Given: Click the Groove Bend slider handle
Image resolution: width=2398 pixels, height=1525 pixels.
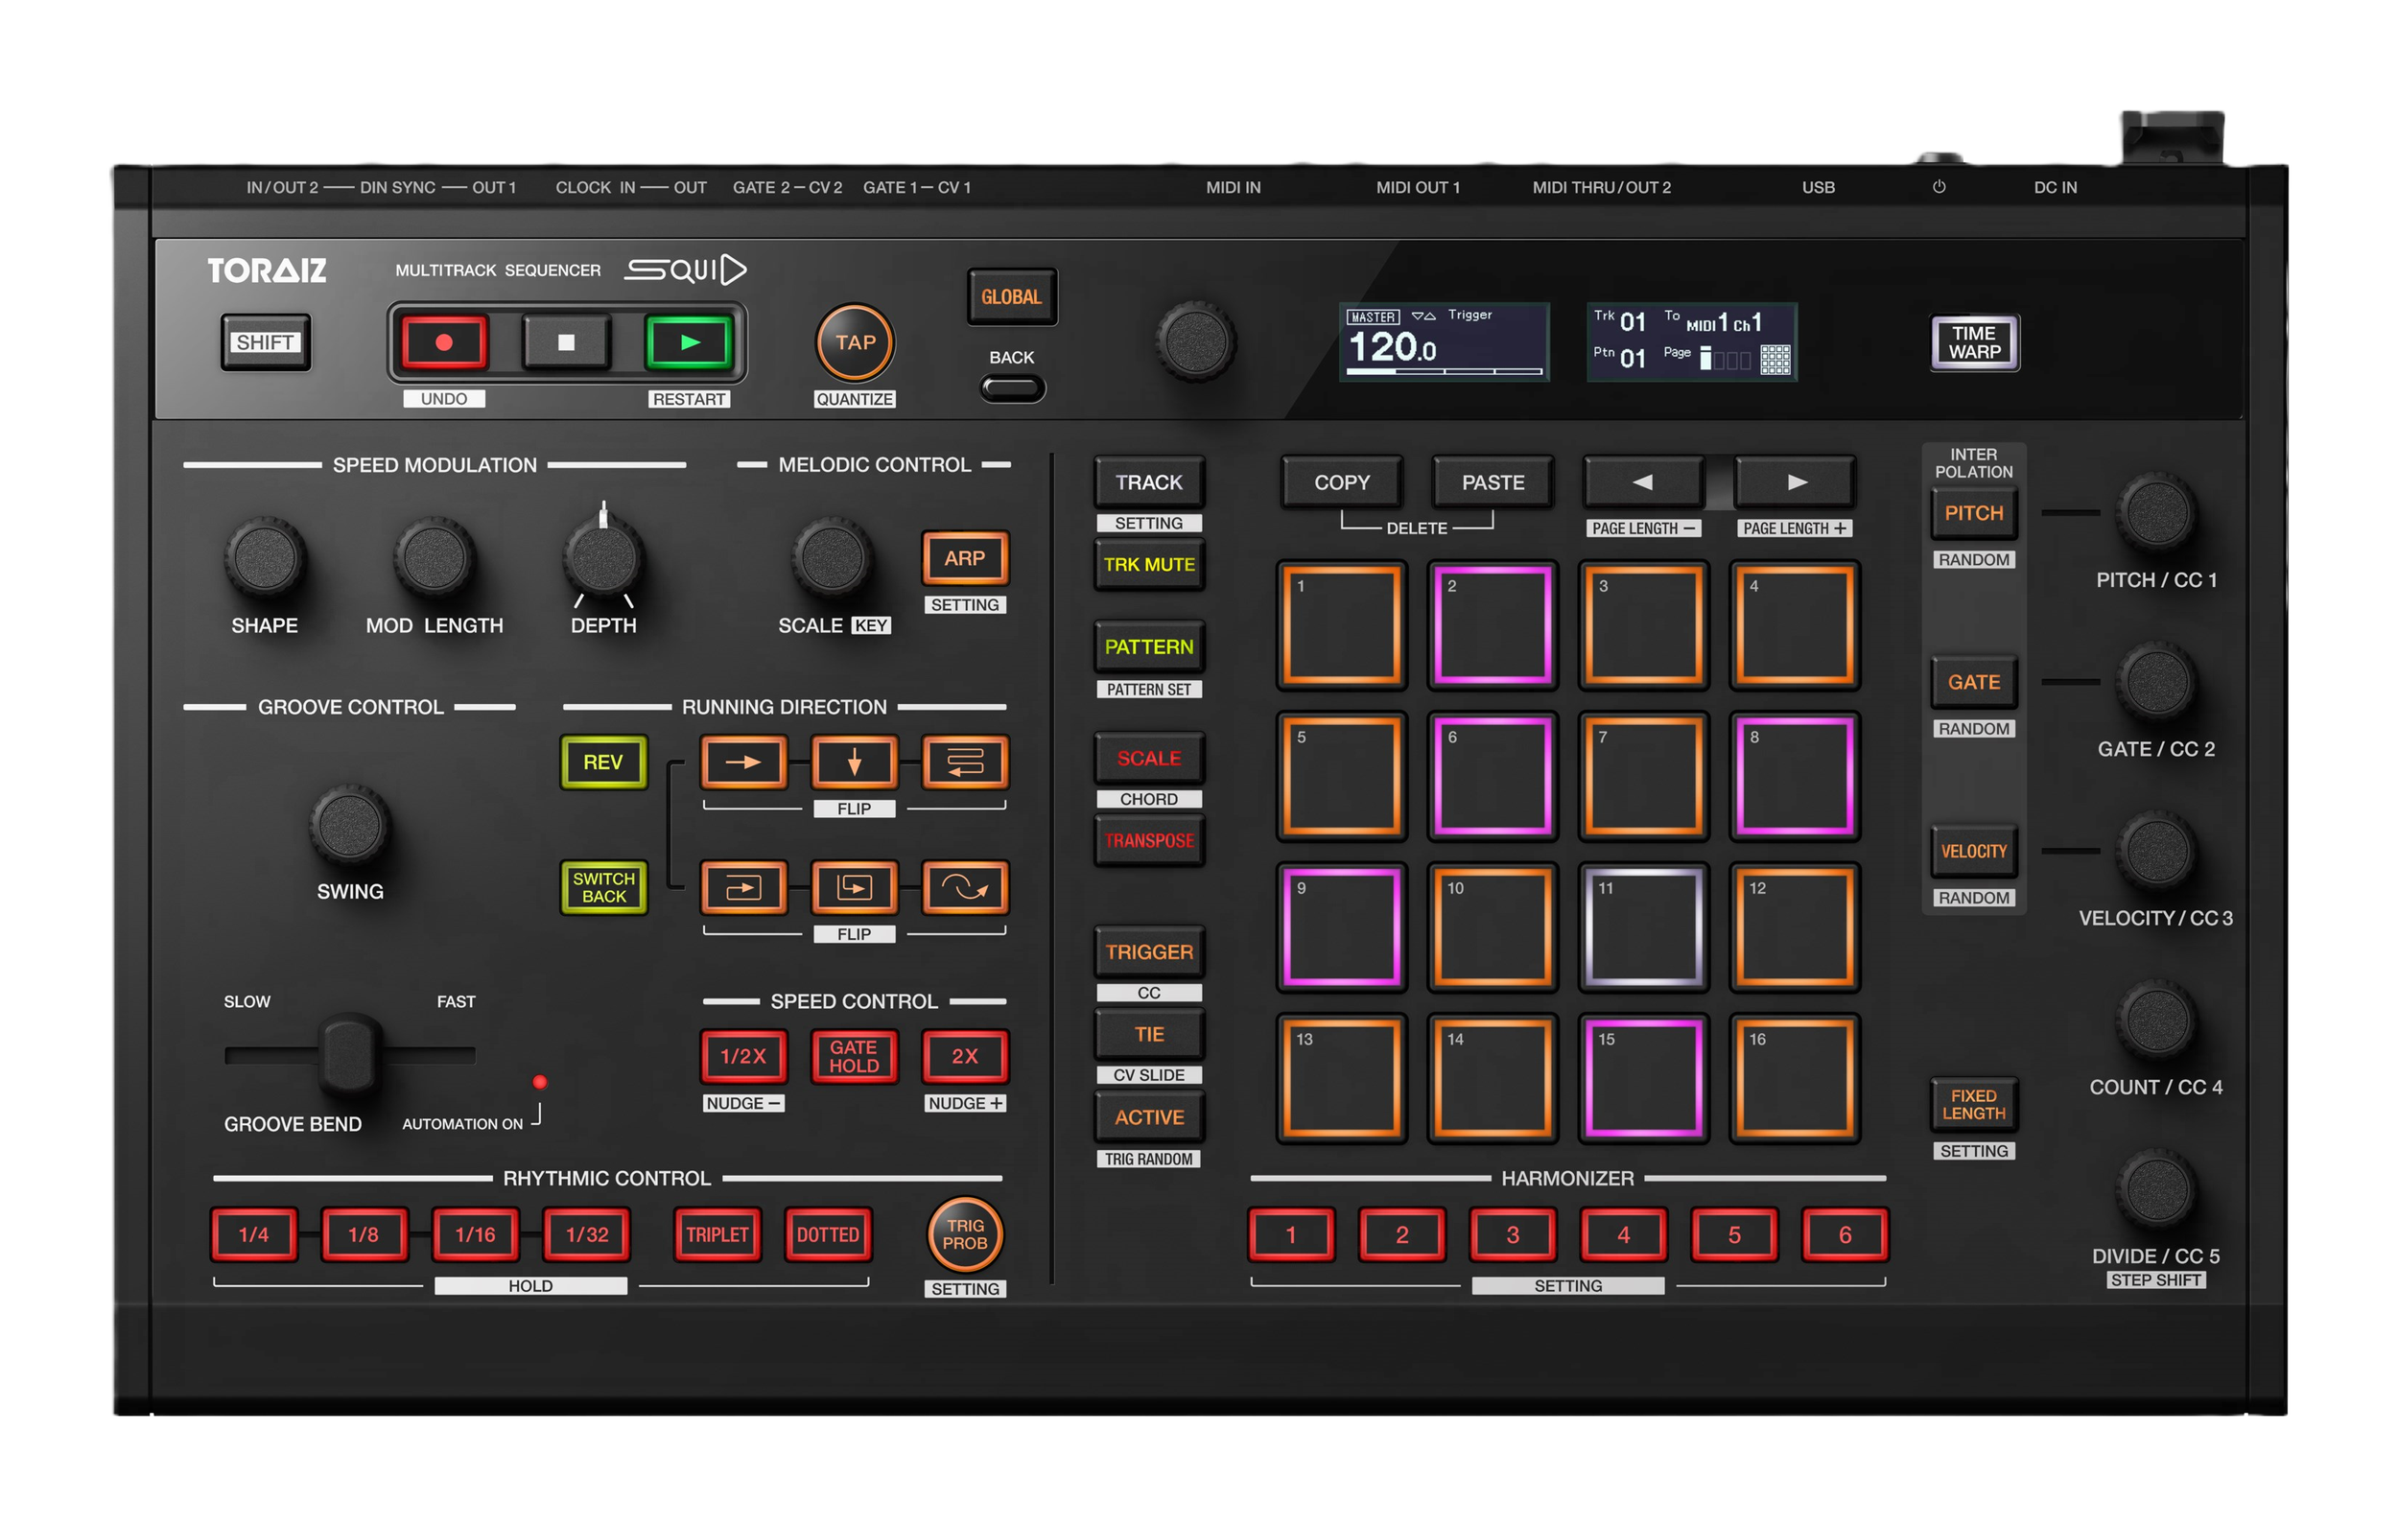Looking at the screenshot, I should pyautogui.click(x=349, y=1054).
